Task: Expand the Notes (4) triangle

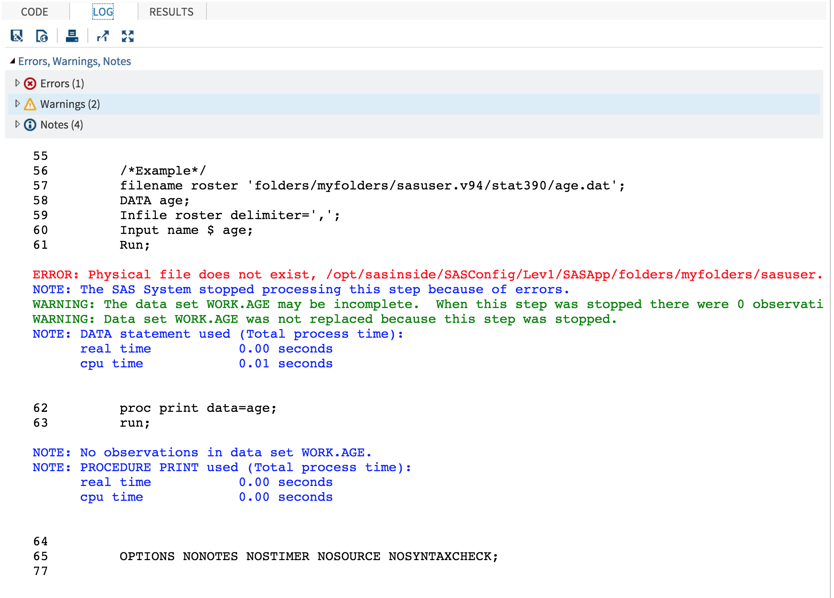Action: (17, 124)
